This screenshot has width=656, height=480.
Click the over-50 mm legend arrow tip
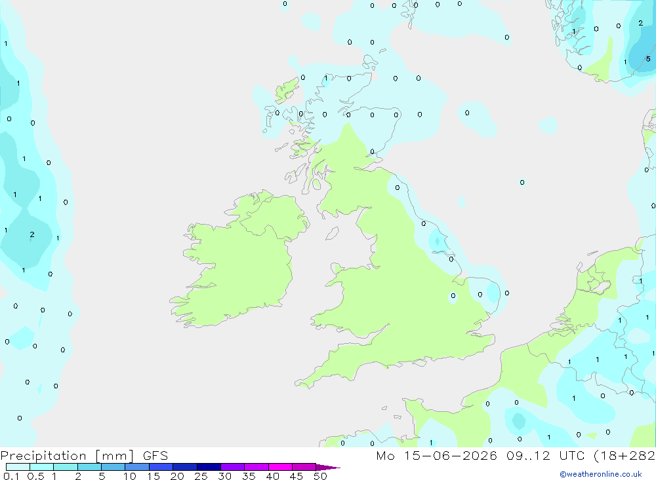coord(329,468)
